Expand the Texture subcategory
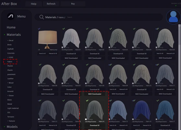 11,121
